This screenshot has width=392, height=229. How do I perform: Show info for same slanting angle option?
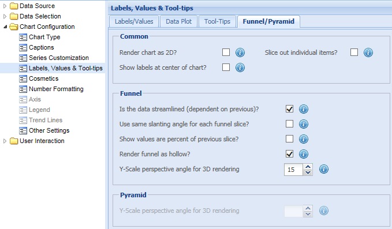(304, 124)
